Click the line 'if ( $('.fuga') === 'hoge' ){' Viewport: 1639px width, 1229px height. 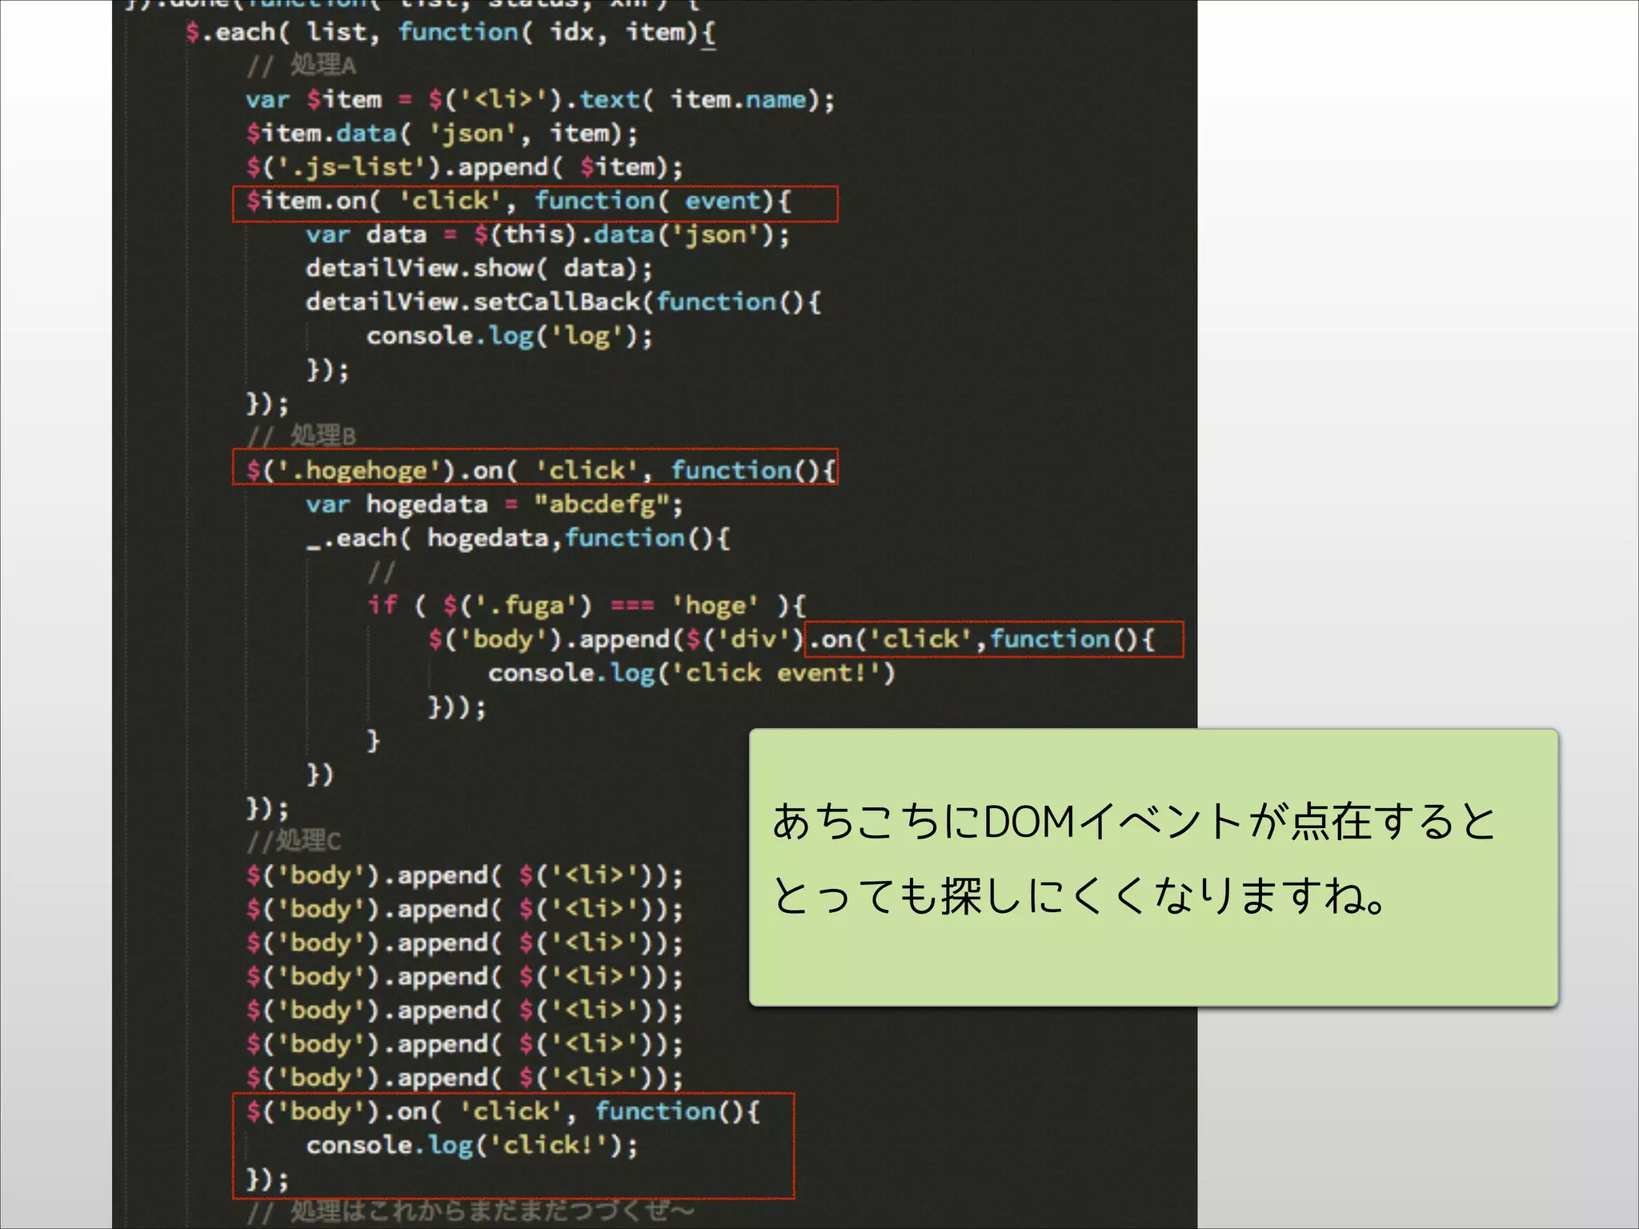(x=586, y=606)
